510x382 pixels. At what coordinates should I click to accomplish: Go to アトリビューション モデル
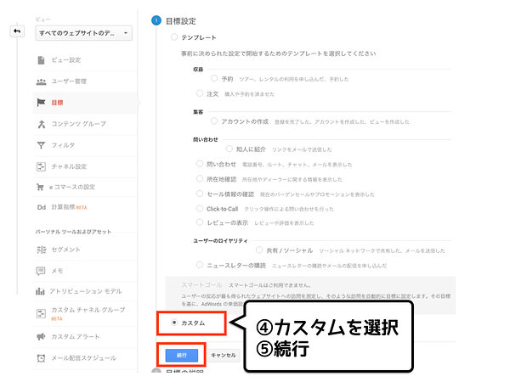click(x=85, y=291)
